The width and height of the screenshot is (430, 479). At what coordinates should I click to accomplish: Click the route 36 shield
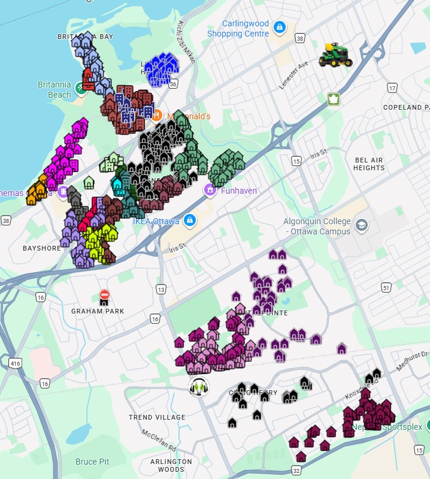(x=173, y=84)
